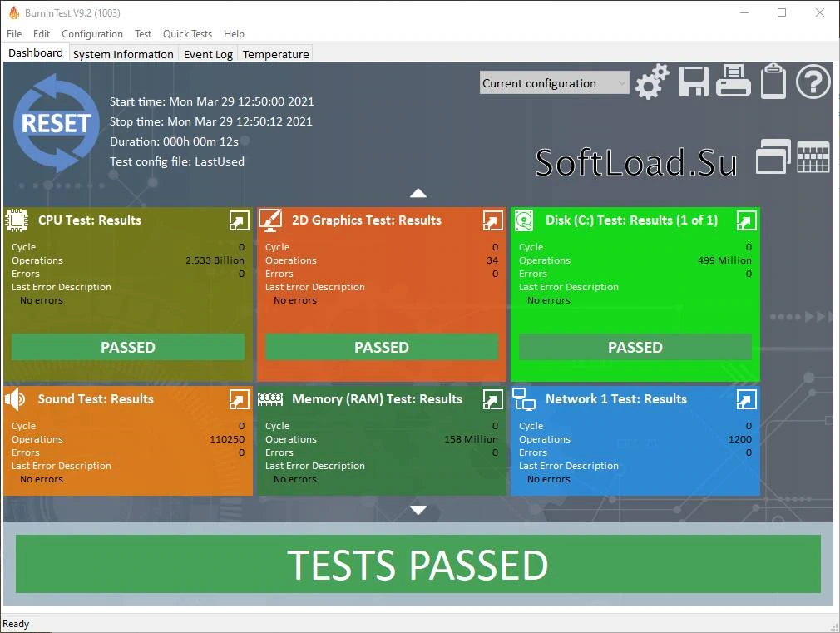Click the Sound Test: Results title
The height and width of the screenshot is (633, 840).
click(96, 399)
